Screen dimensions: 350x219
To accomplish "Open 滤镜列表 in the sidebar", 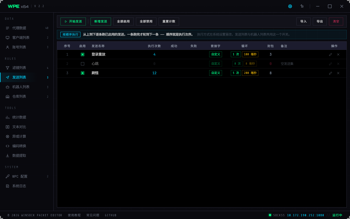I will point(27,68).
